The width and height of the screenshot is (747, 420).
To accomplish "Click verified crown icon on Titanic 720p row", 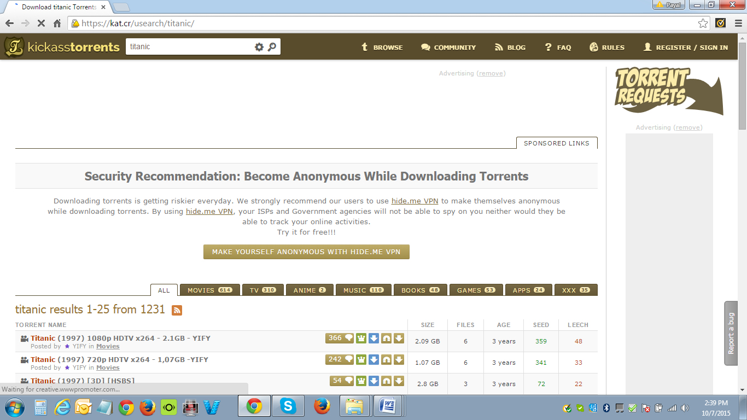I will pyautogui.click(x=361, y=359).
